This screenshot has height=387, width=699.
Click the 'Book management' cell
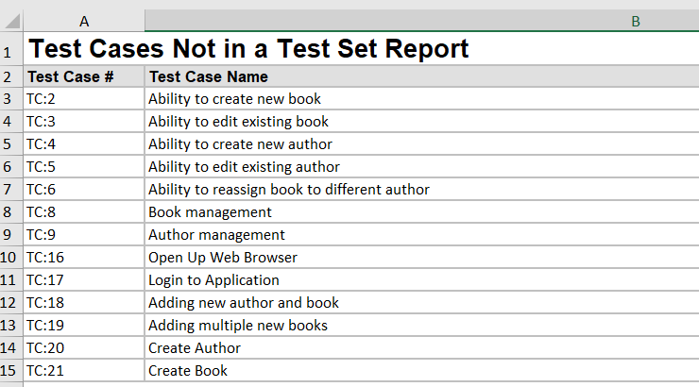(210, 212)
